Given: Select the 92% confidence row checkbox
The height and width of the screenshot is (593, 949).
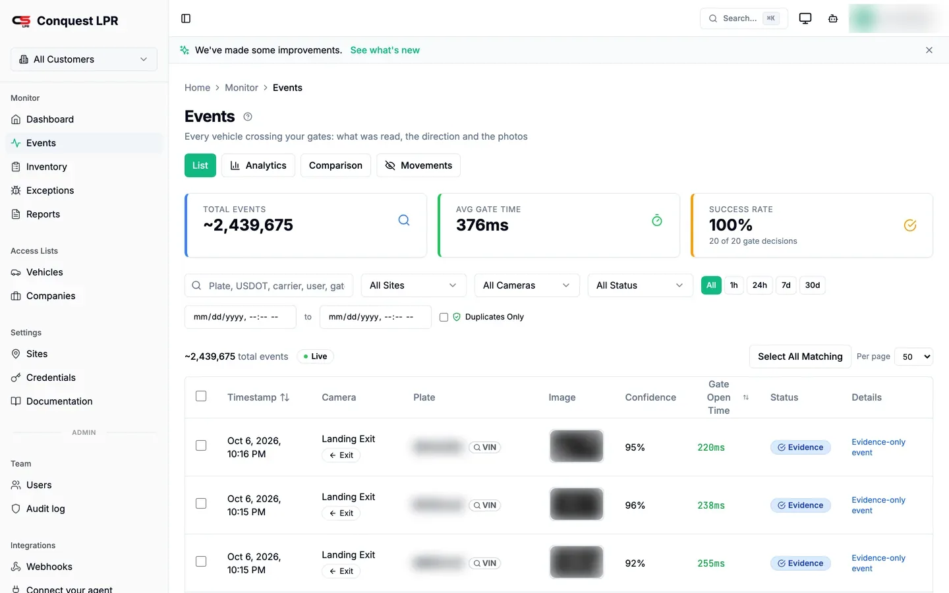Looking at the screenshot, I should tap(201, 562).
